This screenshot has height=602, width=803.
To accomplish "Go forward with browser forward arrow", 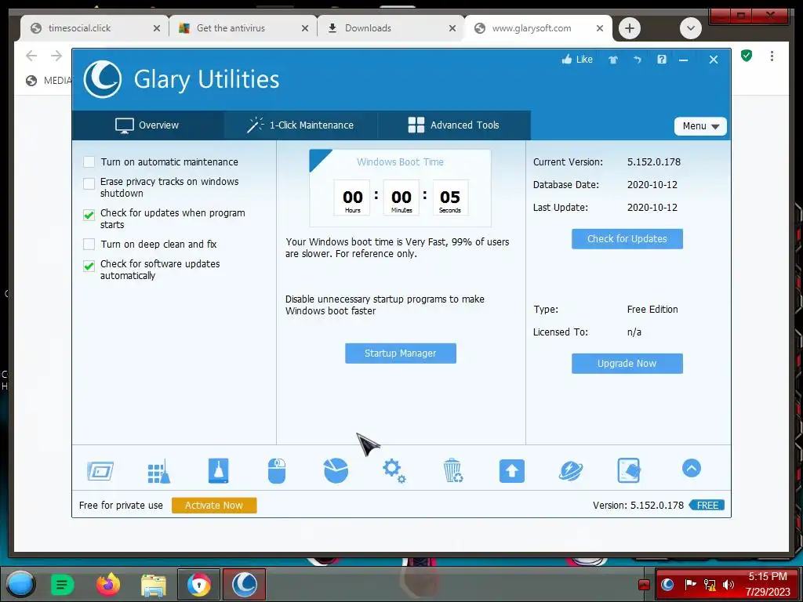I will [x=56, y=56].
